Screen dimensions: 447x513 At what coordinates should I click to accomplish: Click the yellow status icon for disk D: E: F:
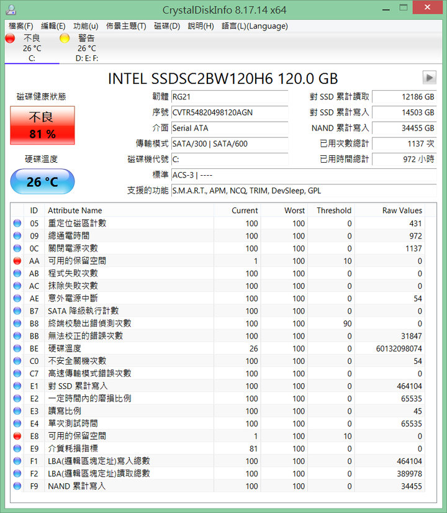pyautogui.click(x=65, y=39)
